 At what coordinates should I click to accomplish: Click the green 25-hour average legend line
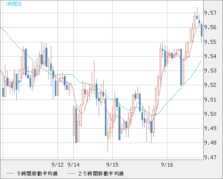pos(71,174)
